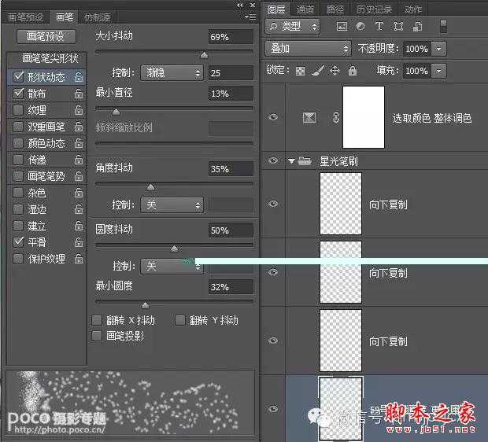488x442 pixels.
Task: Click the 大小抖动 69% value field
Action: point(231,37)
